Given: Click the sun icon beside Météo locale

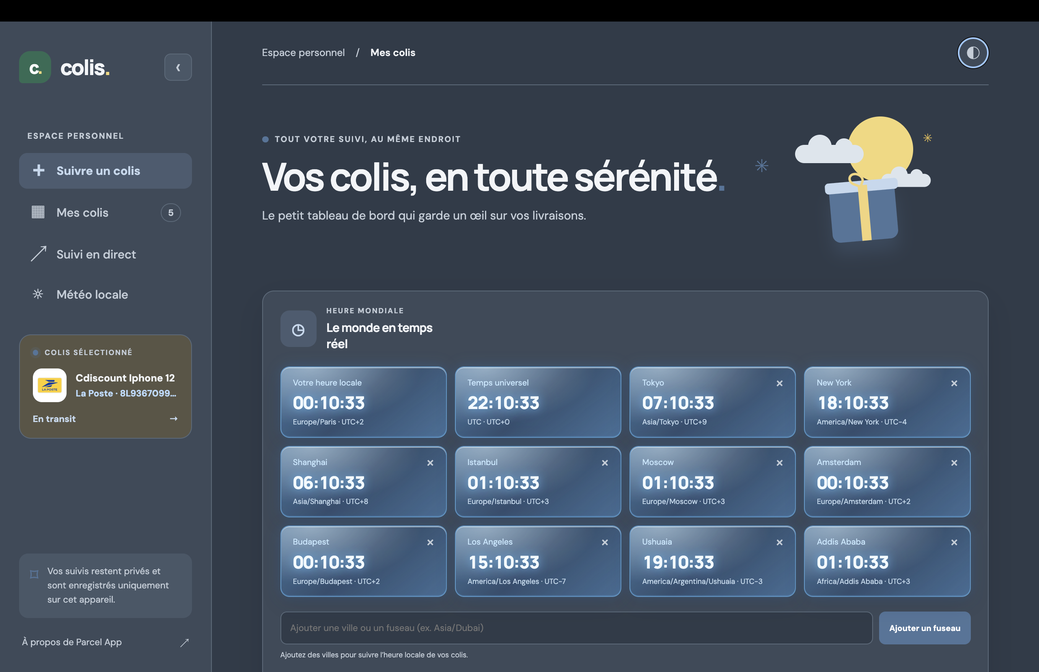Looking at the screenshot, I should click(x=38, y=294).
